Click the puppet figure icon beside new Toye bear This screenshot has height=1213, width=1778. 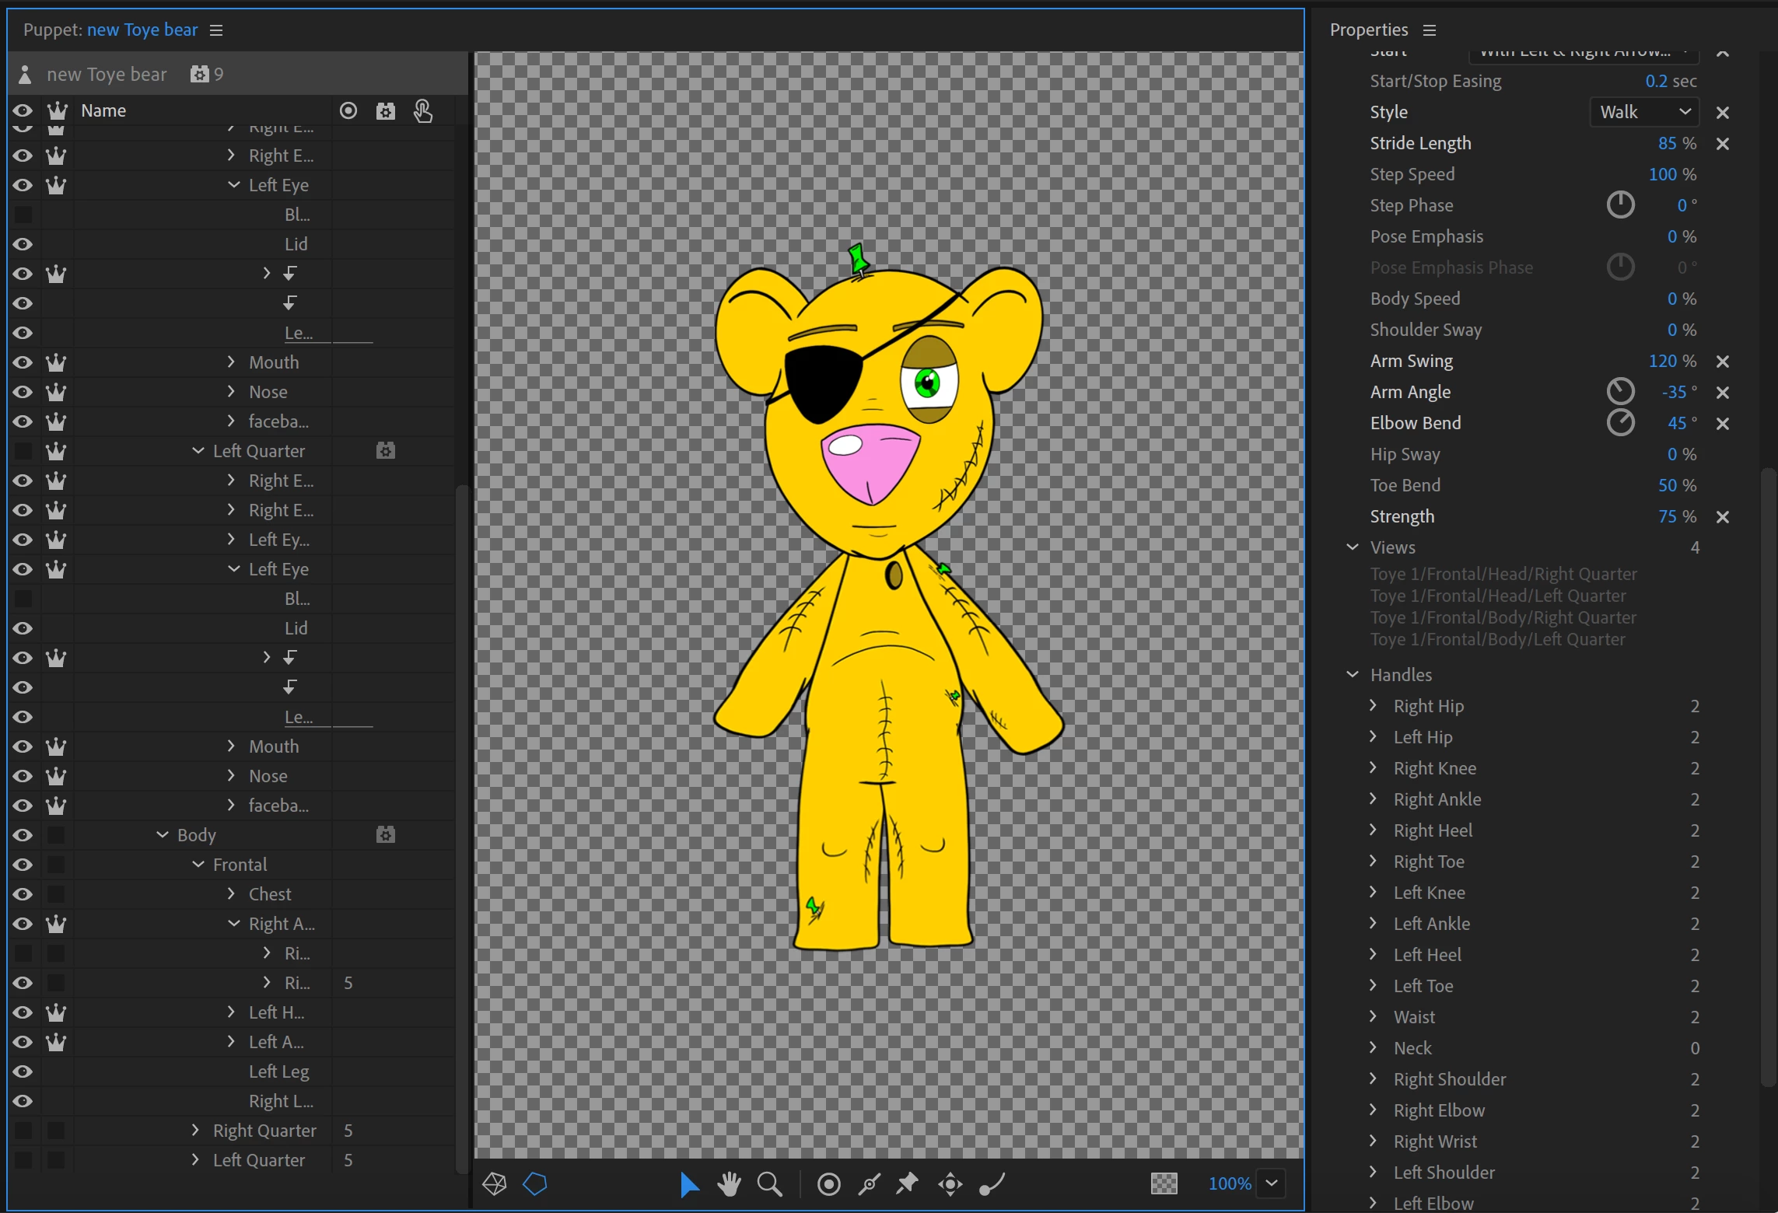[25, 75]
